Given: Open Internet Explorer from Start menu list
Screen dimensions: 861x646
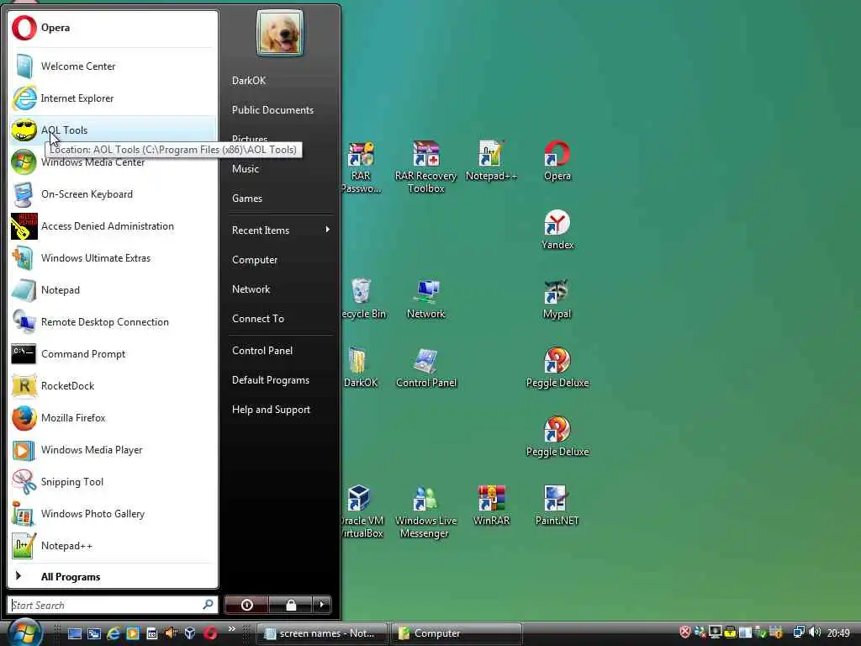Looking at the screenshot, I should (x=113, y=98).
